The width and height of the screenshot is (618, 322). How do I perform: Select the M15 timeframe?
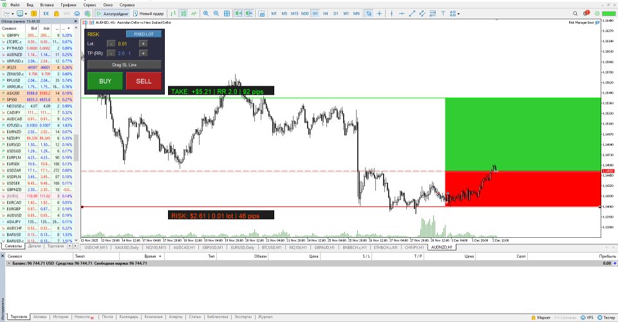point(294,13)
